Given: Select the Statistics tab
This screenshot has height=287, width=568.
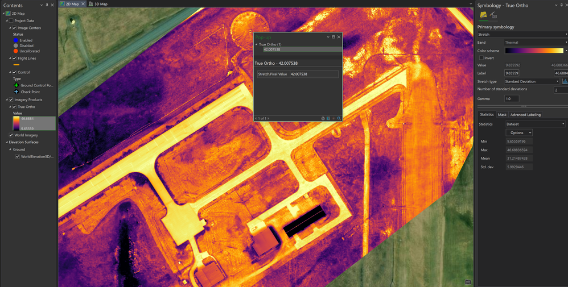Looking at the screenshot, I should tap(487, 115).
